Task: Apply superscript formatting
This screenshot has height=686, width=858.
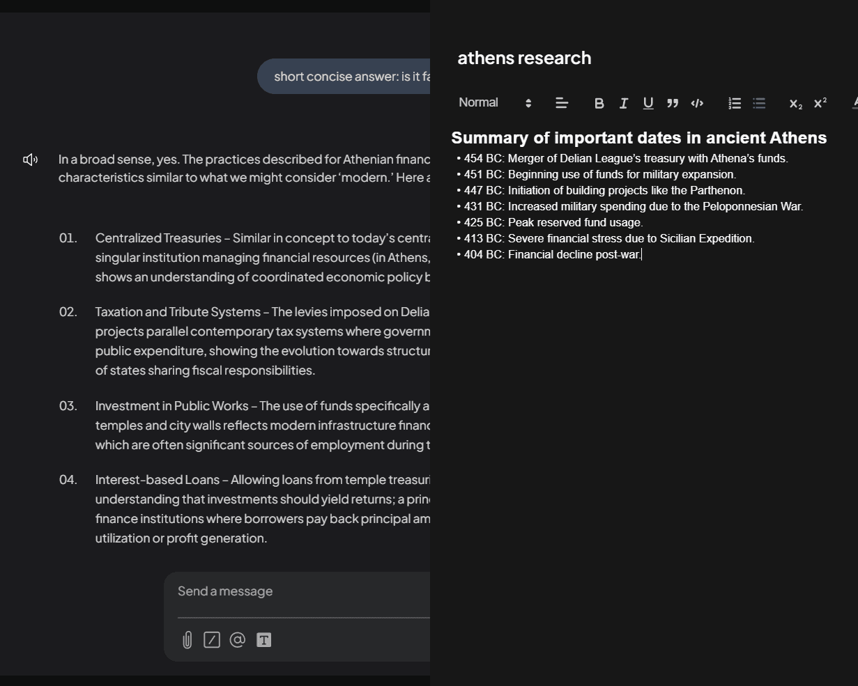Action: point(820,103)
